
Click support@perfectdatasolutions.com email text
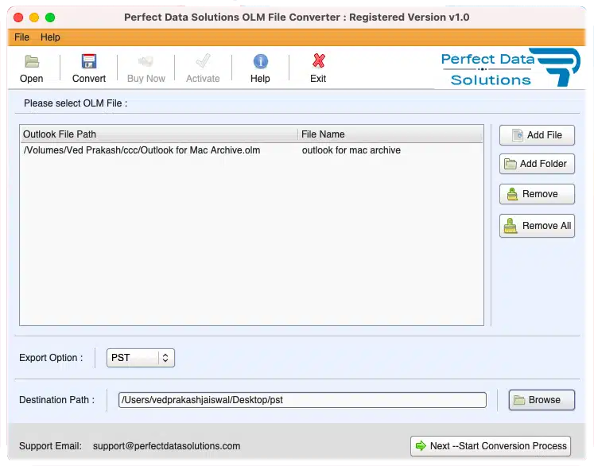pos(167,446)
